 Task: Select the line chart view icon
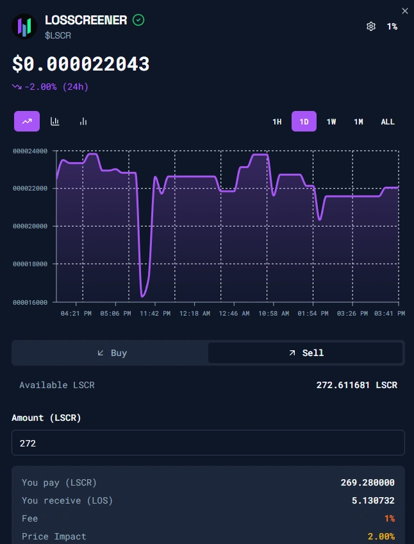tap(27, 121)
